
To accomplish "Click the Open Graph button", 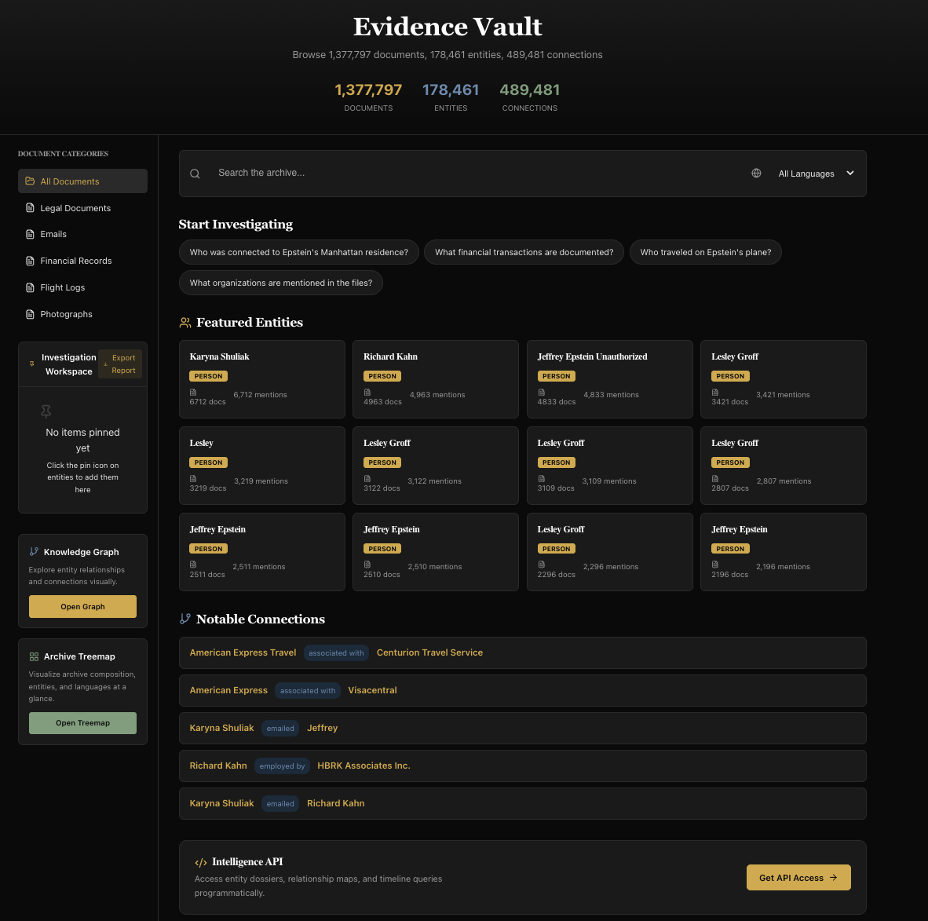I will coord(82,606).
